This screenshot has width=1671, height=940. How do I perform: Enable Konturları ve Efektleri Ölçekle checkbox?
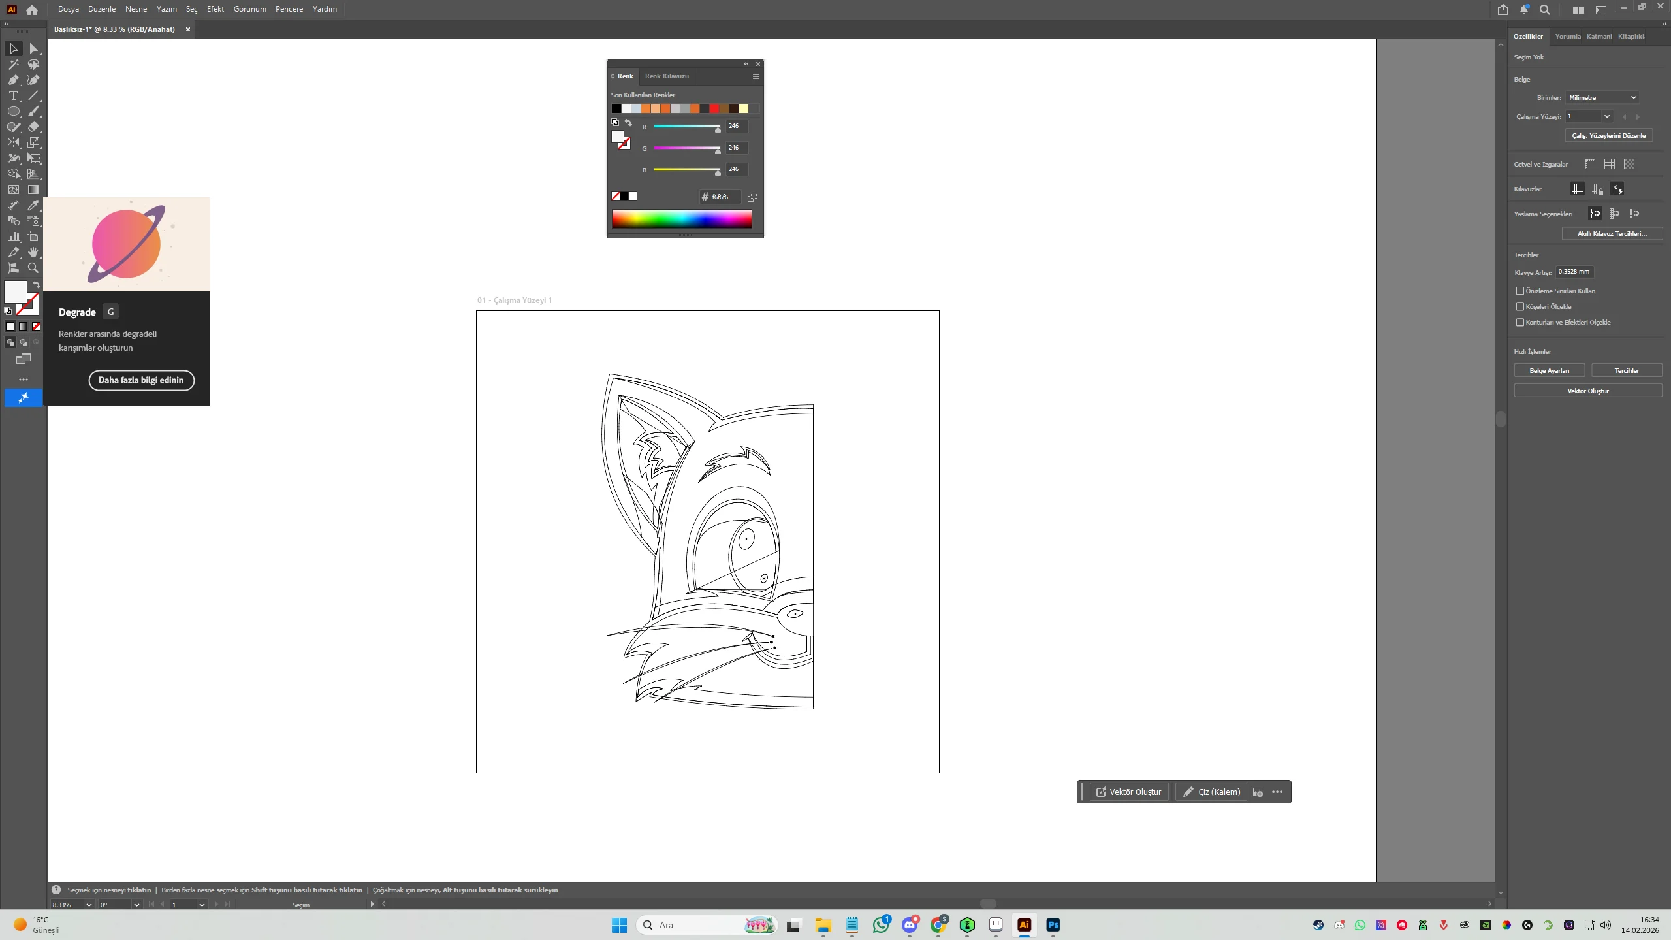(x=1520, y=322)
